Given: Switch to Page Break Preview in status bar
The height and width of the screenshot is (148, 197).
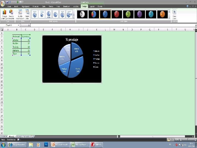Looking at the screenshot, I should (173, 140).
